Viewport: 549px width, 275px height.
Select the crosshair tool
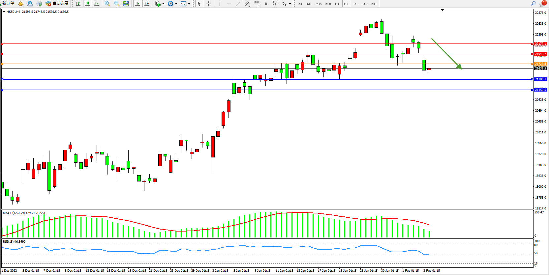[x=208, y=4]
